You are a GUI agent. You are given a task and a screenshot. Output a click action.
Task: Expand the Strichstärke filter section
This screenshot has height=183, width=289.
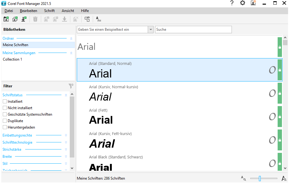[66, 149]
